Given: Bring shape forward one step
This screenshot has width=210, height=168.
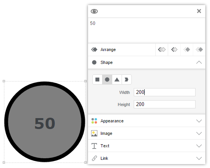Looking at the screenshot, I should point(187,50).
